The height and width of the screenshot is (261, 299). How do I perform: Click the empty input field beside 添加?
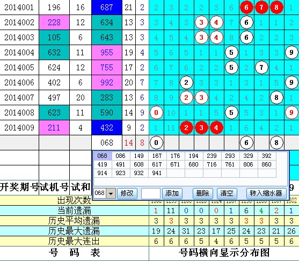tap(151, 193)
